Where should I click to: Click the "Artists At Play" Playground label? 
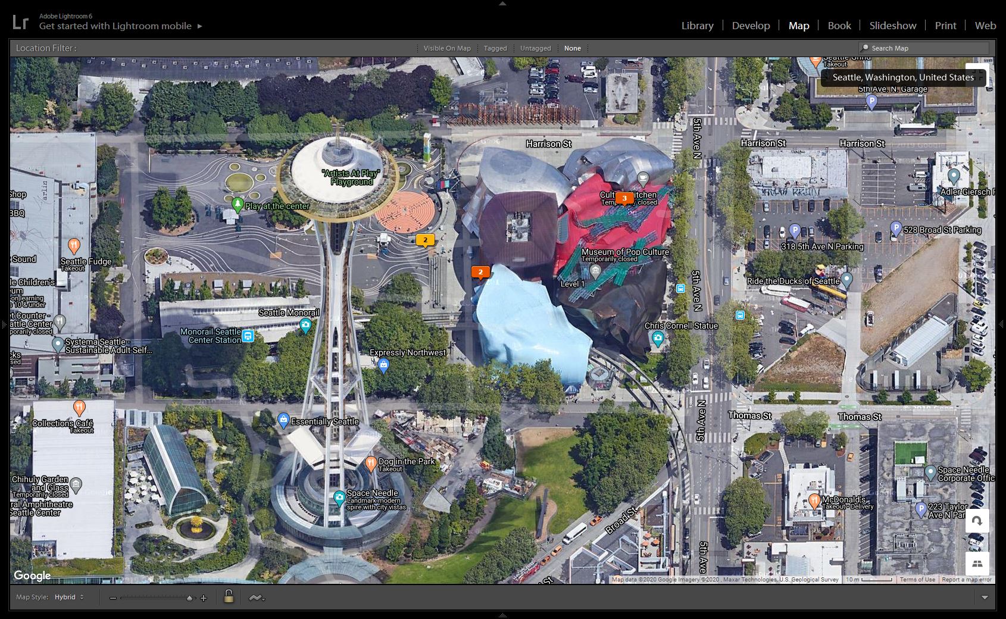click(351, 177)
